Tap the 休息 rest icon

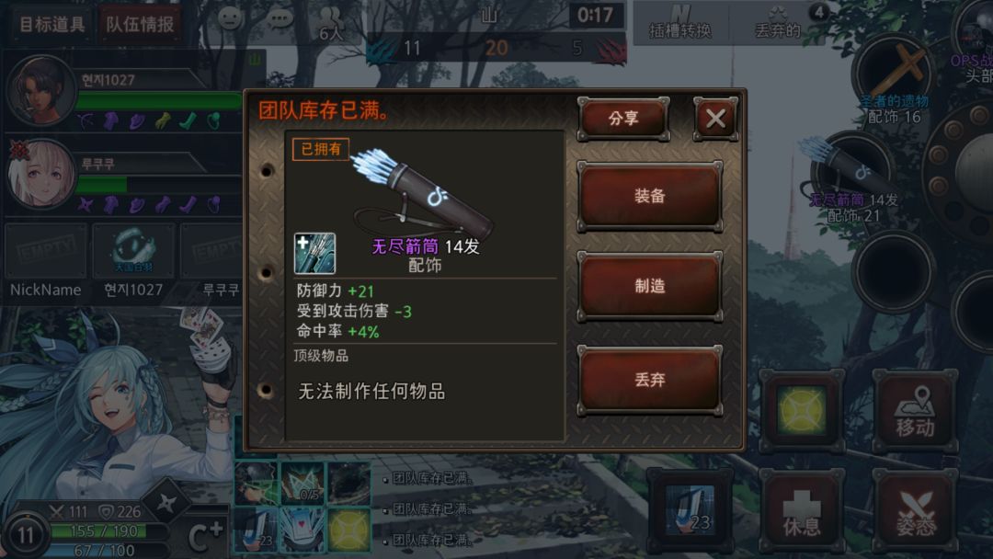802,511
